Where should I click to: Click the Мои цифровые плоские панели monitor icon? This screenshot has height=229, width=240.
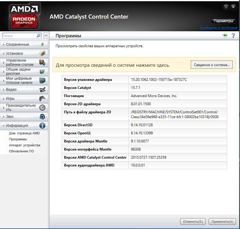tap(42, 81)
